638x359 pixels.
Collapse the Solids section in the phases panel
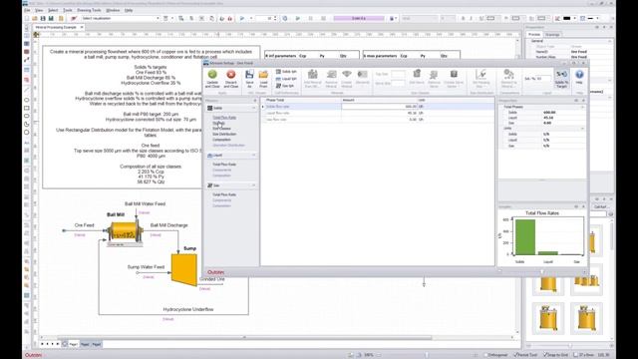click(253, 108)
